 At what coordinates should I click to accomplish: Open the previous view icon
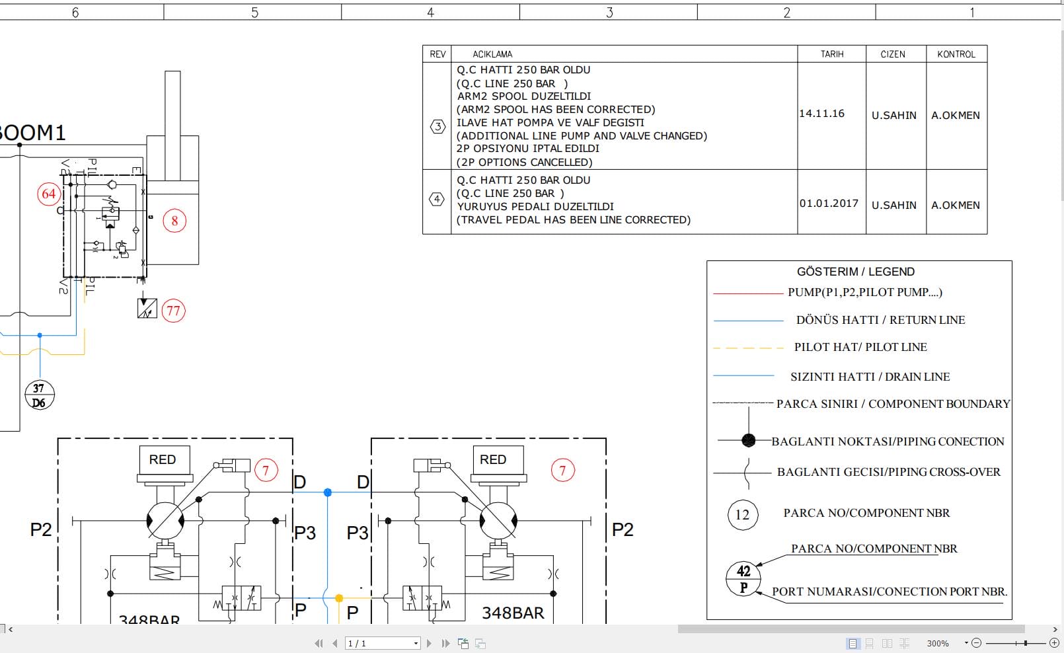[464, 642]
